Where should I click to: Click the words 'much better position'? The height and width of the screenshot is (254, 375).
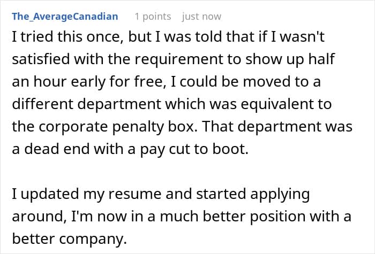(x=233, y=216)
